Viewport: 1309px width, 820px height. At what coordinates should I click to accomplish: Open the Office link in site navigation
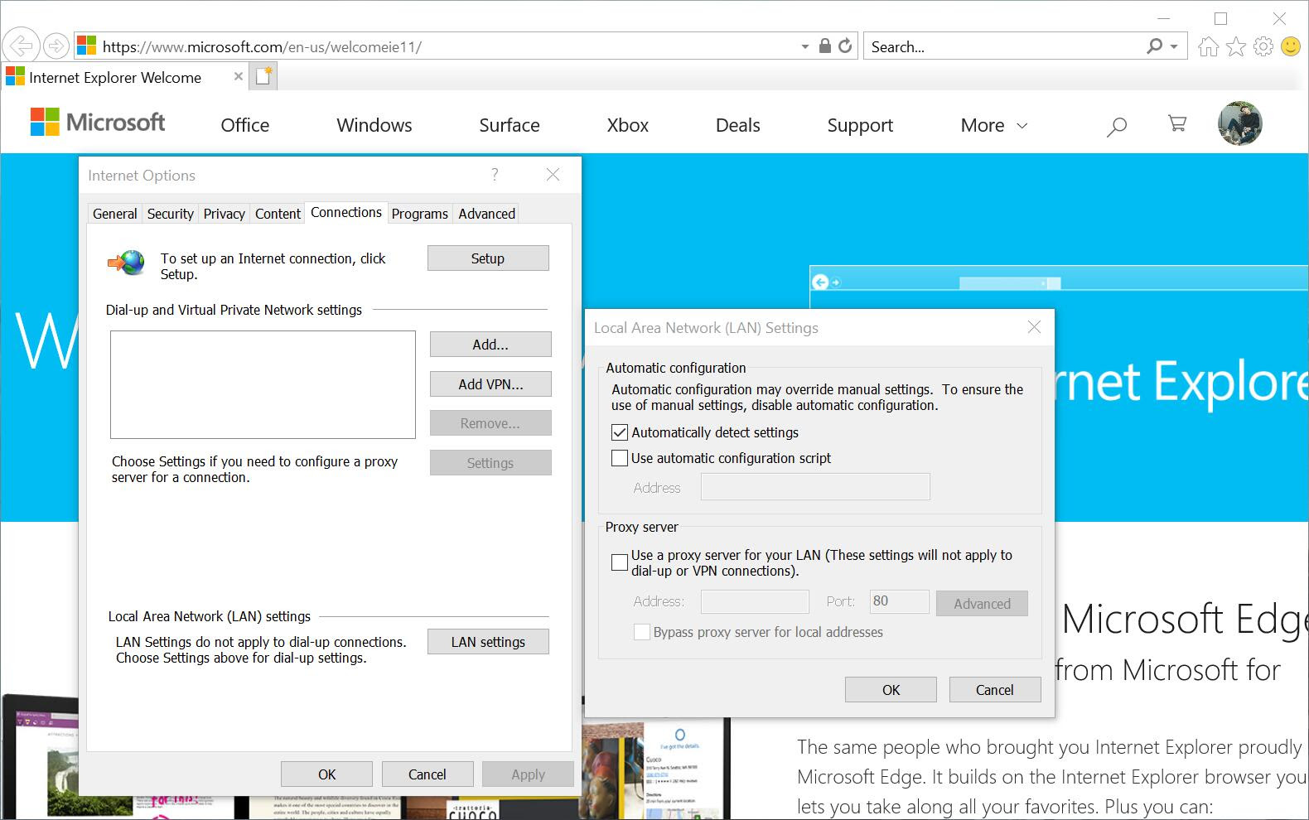245,125
